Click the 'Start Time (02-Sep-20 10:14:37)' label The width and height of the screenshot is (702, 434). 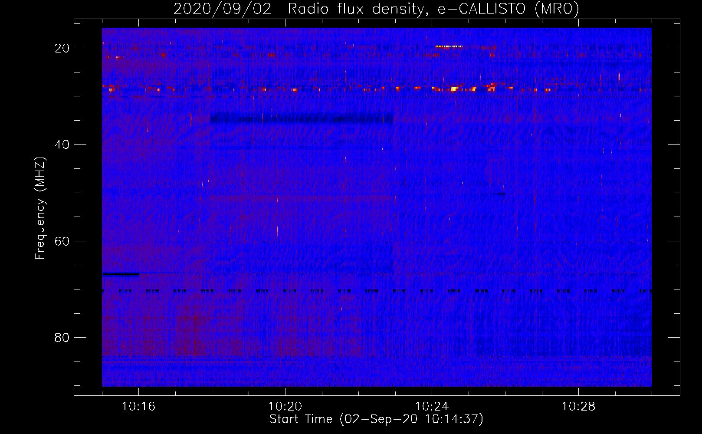click(376, 419)
